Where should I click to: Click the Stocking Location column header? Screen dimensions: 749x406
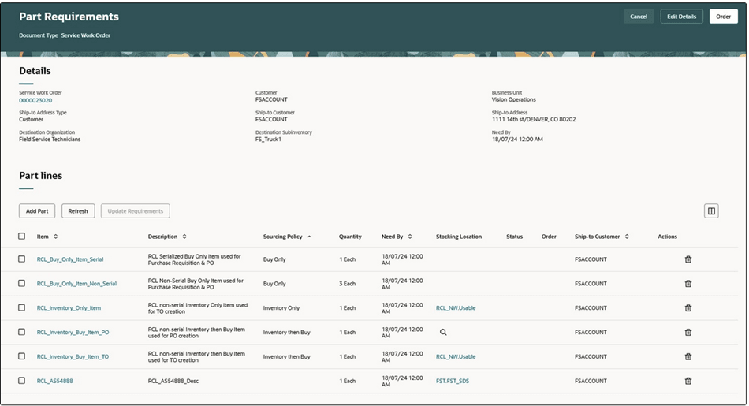coord(459,237)
